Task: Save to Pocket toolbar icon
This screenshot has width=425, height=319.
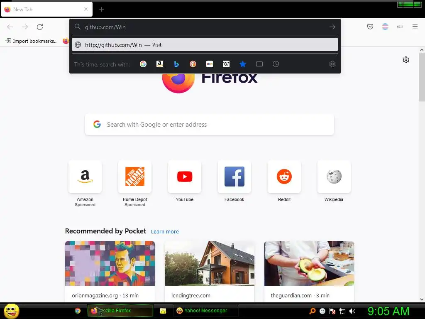Action: point(370,27)
